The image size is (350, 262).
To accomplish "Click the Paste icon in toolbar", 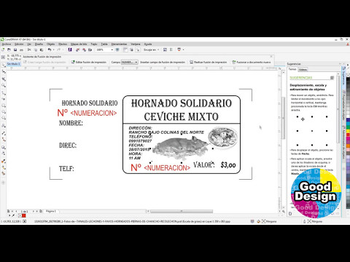I will (x=42, y=49).
